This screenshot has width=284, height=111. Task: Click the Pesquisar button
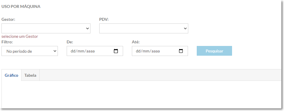click(x=214, y=51)
